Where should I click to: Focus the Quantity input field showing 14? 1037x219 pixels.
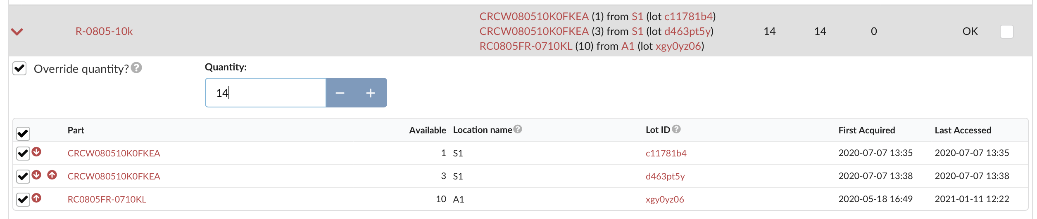[x=266, y=93]
